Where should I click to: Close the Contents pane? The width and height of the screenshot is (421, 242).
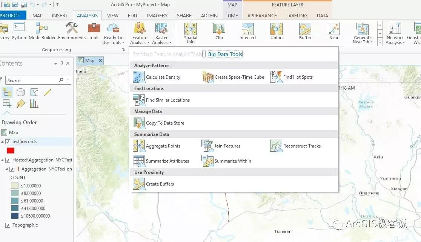(68, 63)
